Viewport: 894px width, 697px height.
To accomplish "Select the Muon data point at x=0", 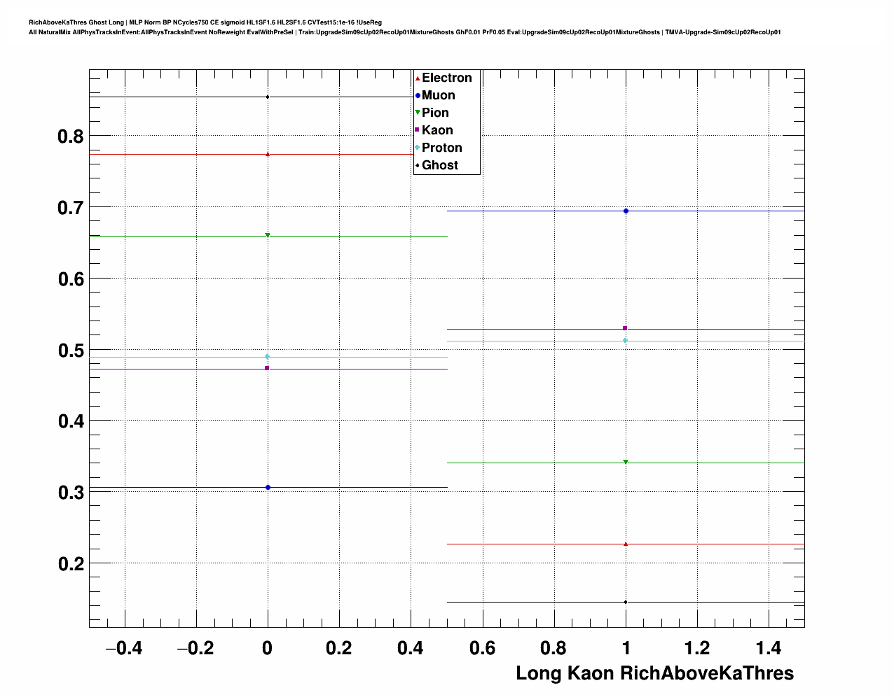I will point(268,488).
